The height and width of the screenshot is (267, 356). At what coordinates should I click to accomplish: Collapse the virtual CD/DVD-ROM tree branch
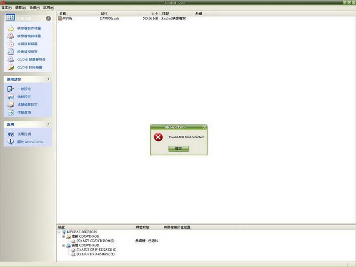tap(63, 236)
